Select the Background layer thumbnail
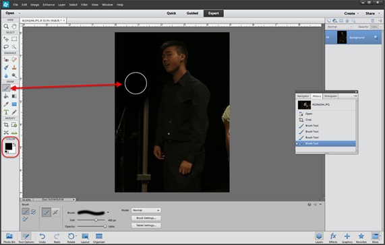385x245 pixels. (x=342, y=37)
